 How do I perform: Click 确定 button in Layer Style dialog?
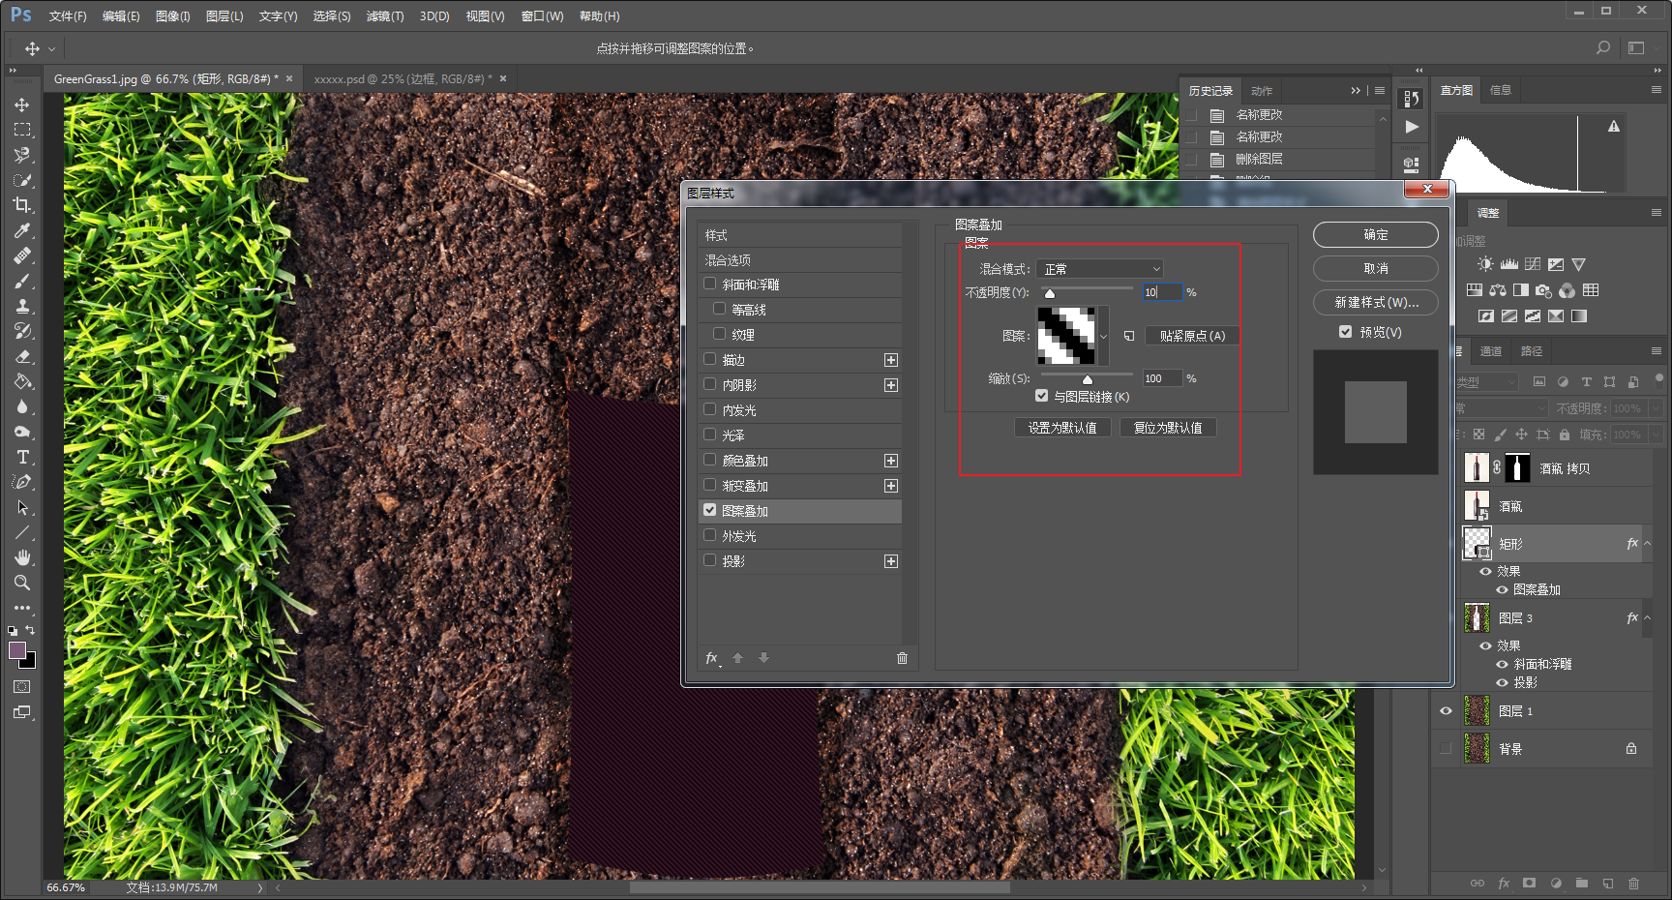1375,234
